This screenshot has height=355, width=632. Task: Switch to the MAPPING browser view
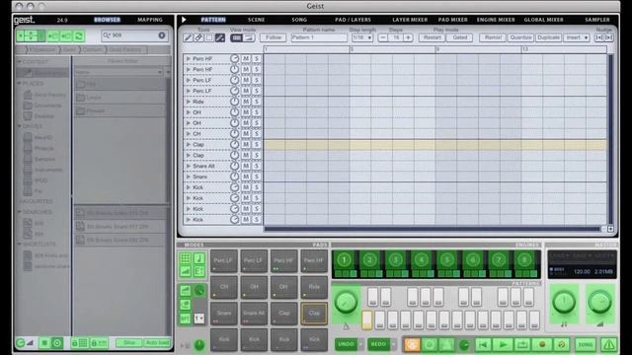150,20
